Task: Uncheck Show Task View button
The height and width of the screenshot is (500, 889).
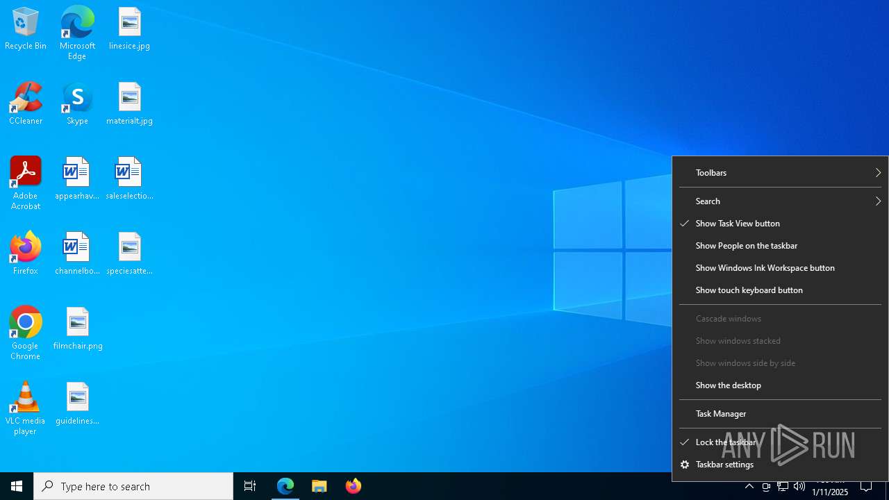Action: point(780,224)
